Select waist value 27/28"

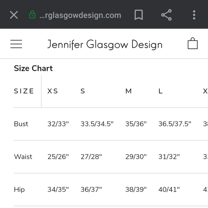pyautogui.click(x=91, y=157)
